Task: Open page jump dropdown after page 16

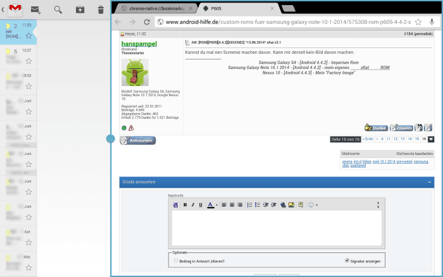Action: pos(431,139)
